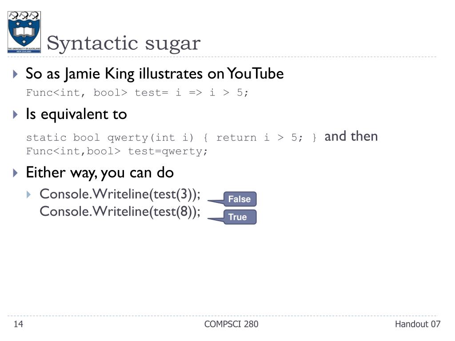Click the slide number '14'

(x=18, y=324)
